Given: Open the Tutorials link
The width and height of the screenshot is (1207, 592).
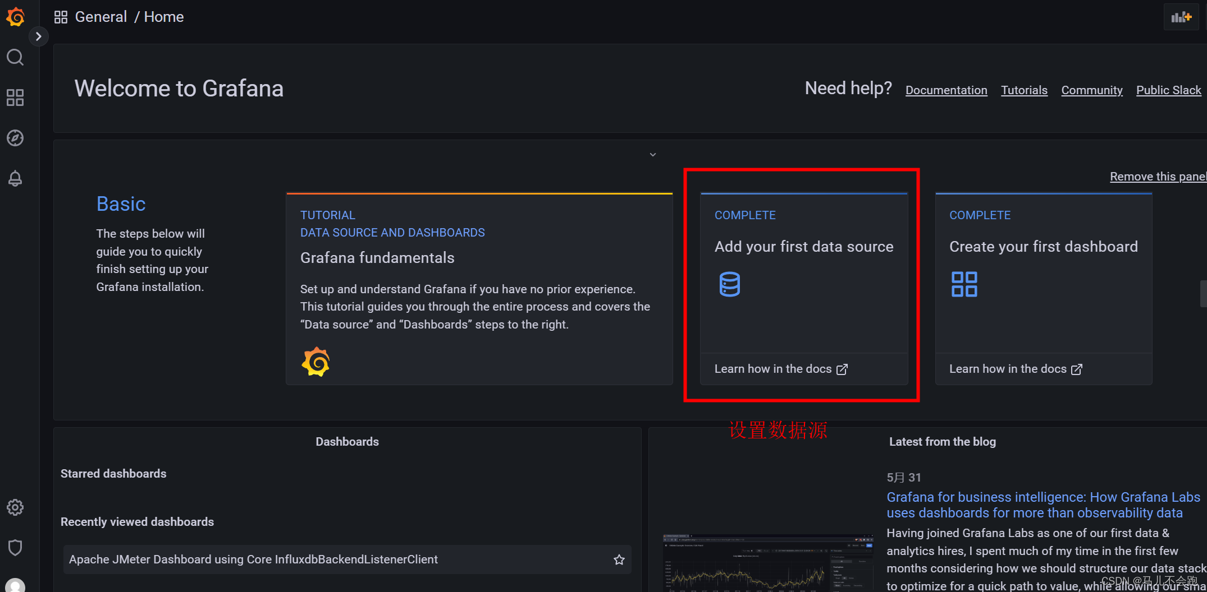Looking at the screenshot, I should (1024, 90).
